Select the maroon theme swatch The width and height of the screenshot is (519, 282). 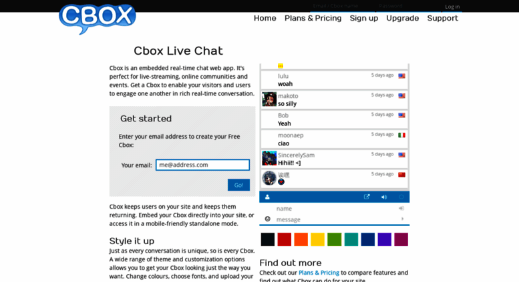[401, 239]
